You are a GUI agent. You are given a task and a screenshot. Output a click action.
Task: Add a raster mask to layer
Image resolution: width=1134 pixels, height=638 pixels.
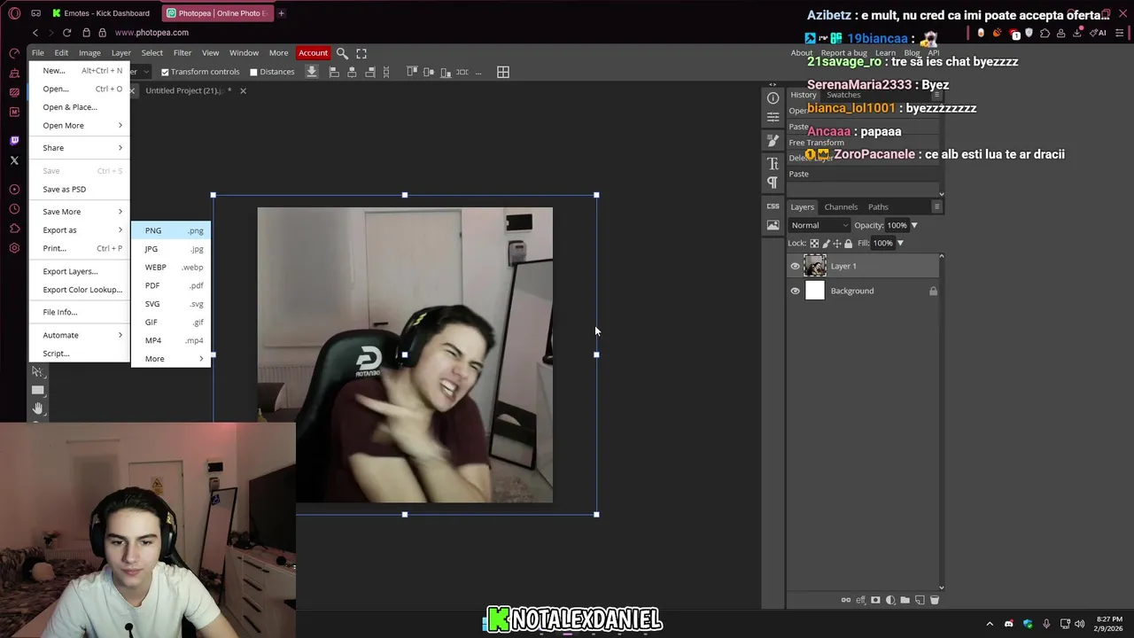(875, 600)
